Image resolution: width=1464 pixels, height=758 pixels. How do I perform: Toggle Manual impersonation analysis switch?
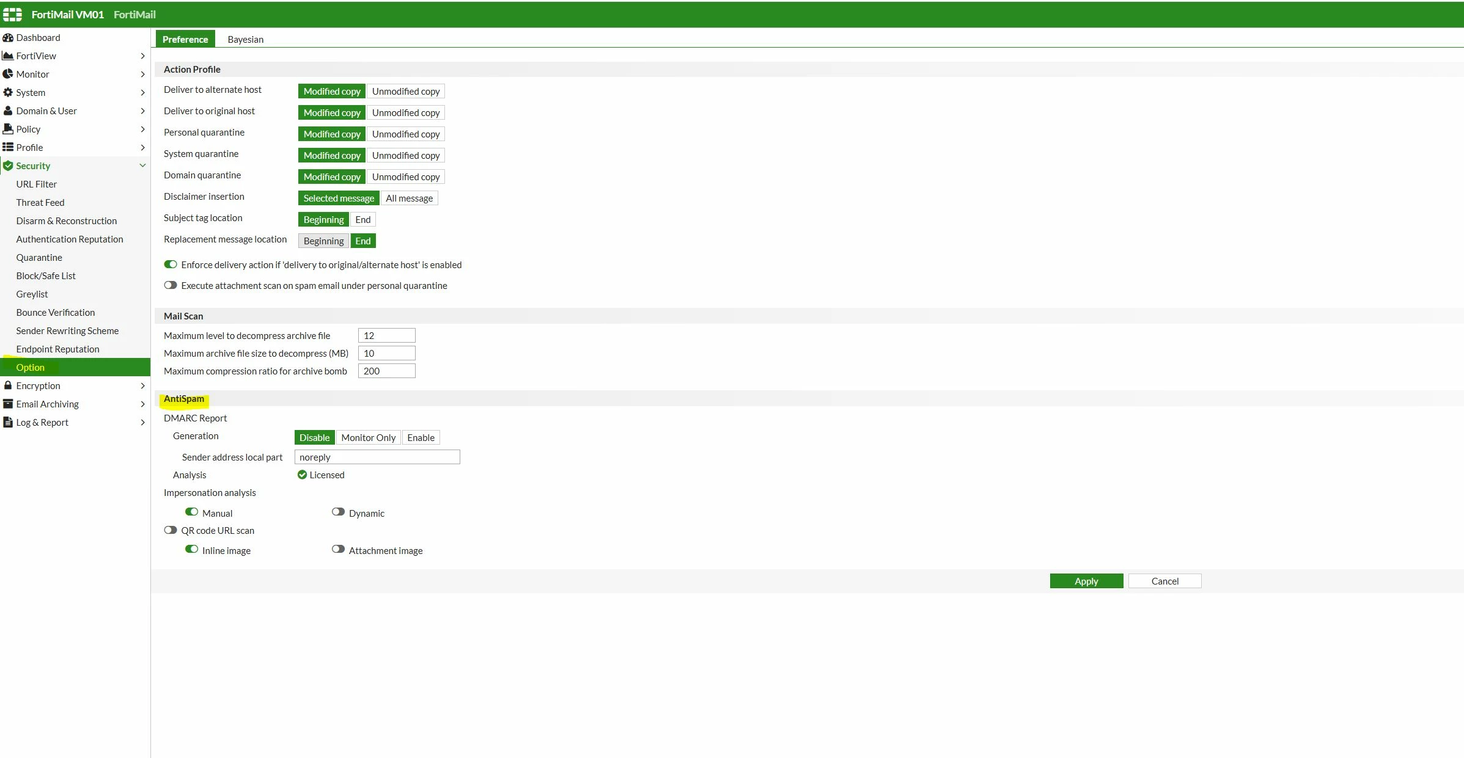[192, 512]
